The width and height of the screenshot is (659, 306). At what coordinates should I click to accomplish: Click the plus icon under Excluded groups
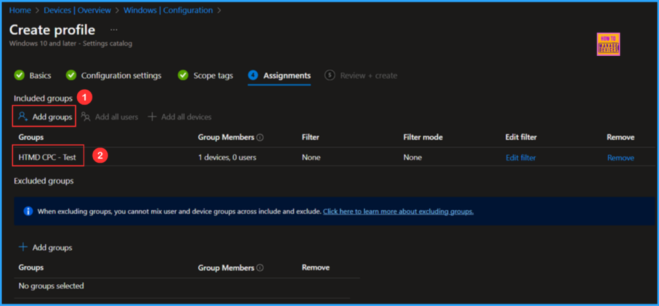click(23, 247)
